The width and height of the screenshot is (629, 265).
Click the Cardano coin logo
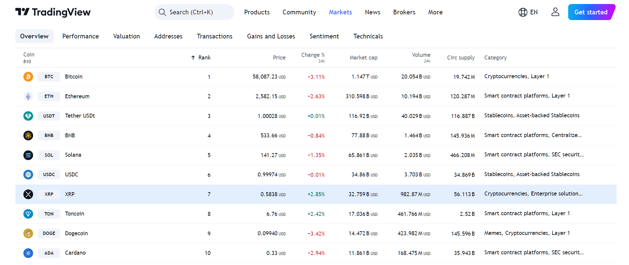tap(28, 253)
